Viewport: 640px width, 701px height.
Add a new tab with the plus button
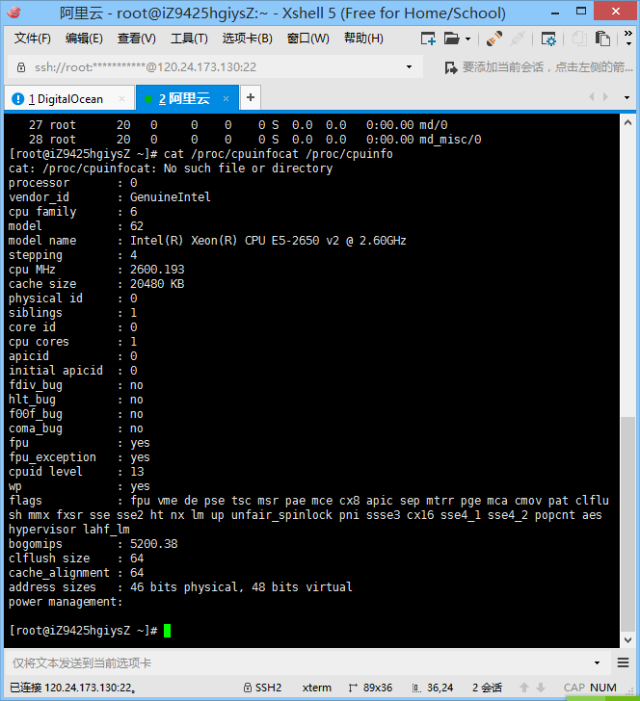click(251, 97)
